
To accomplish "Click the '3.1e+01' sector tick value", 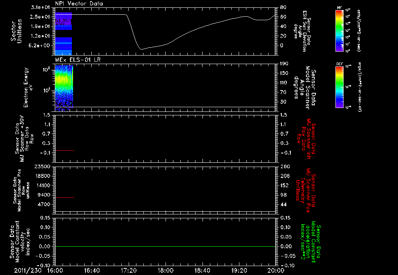I will [x=40, y=7].
